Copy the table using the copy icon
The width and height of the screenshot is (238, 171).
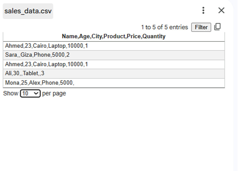coord(217,27)
